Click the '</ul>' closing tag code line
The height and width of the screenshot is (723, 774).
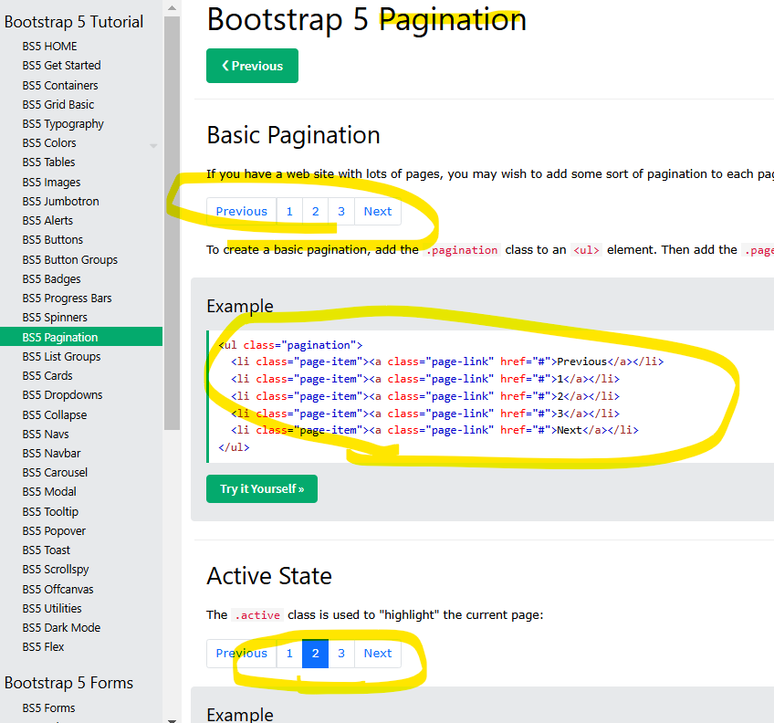[234, 447]
